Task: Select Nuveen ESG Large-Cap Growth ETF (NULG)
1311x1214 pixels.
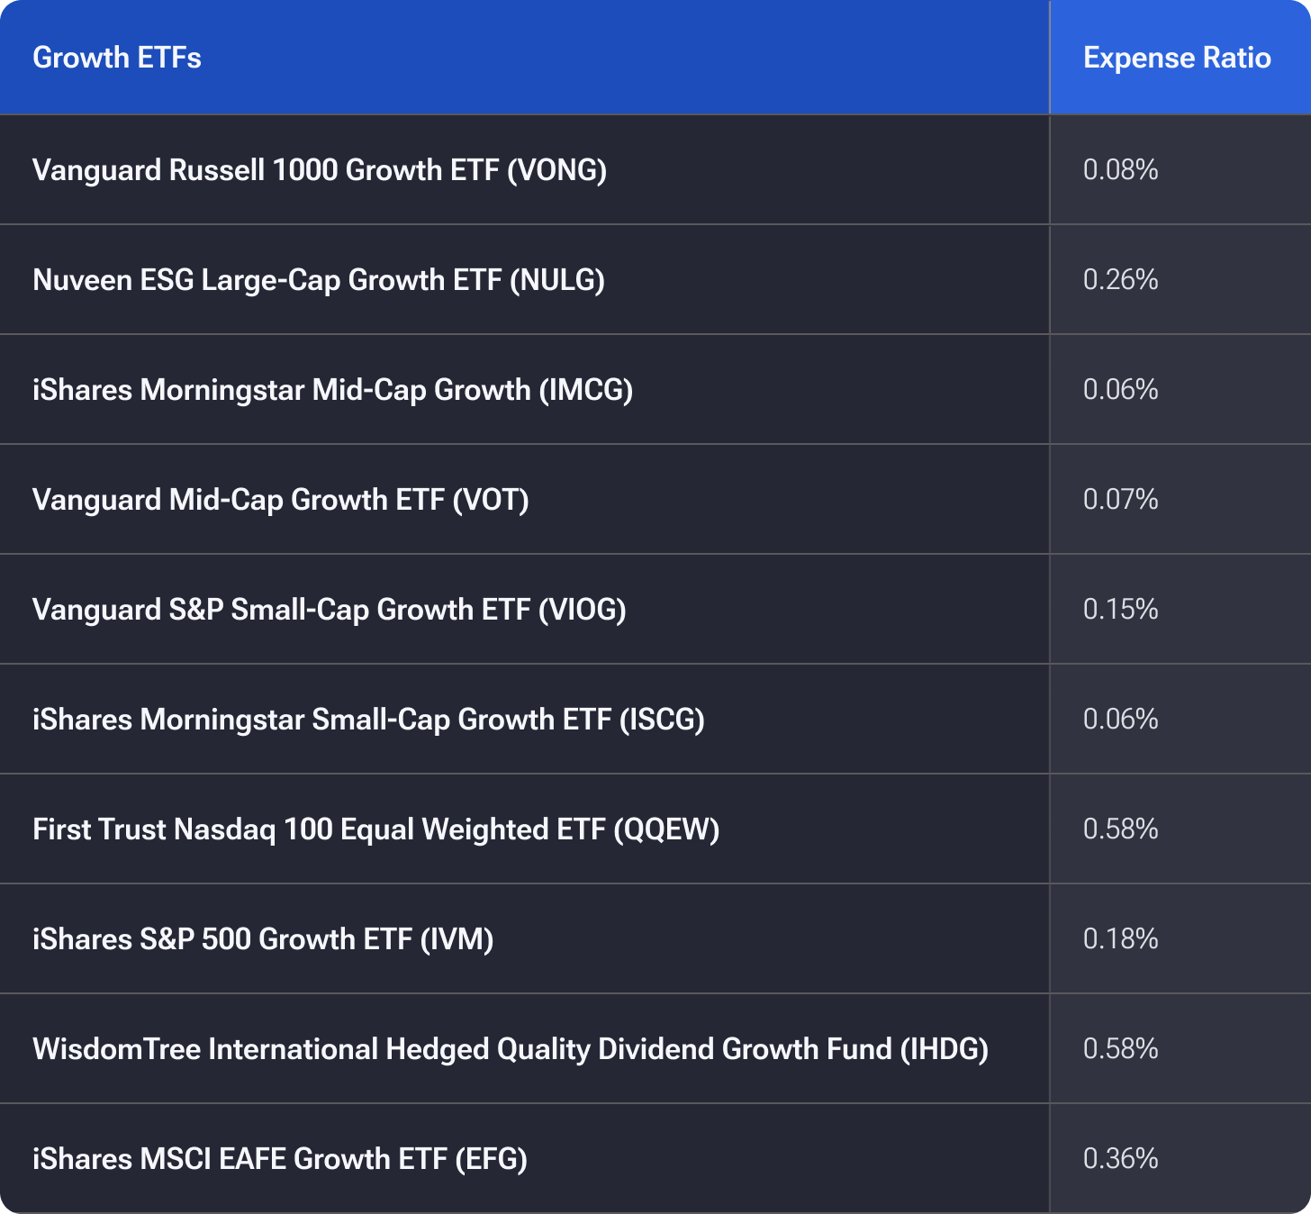Action: [319, 280]
